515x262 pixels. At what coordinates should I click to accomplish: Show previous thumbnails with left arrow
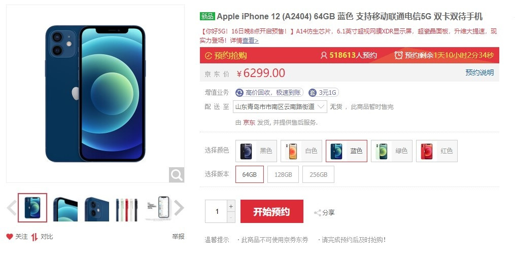pos(12,208)
